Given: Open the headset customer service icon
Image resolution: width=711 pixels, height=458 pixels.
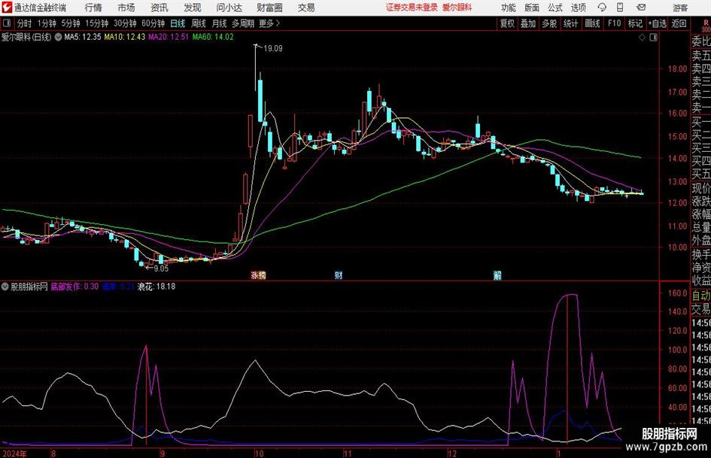Looking at the screenshot, I should [602, 8].
